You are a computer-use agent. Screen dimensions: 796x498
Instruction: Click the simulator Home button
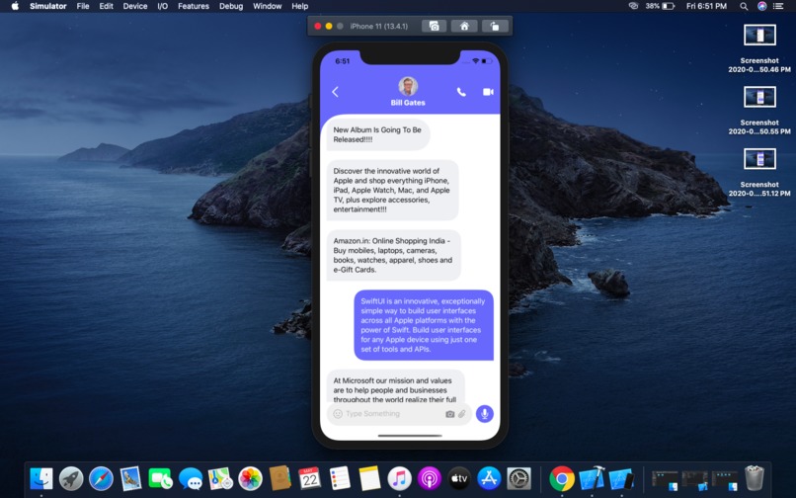click(464, 26)
